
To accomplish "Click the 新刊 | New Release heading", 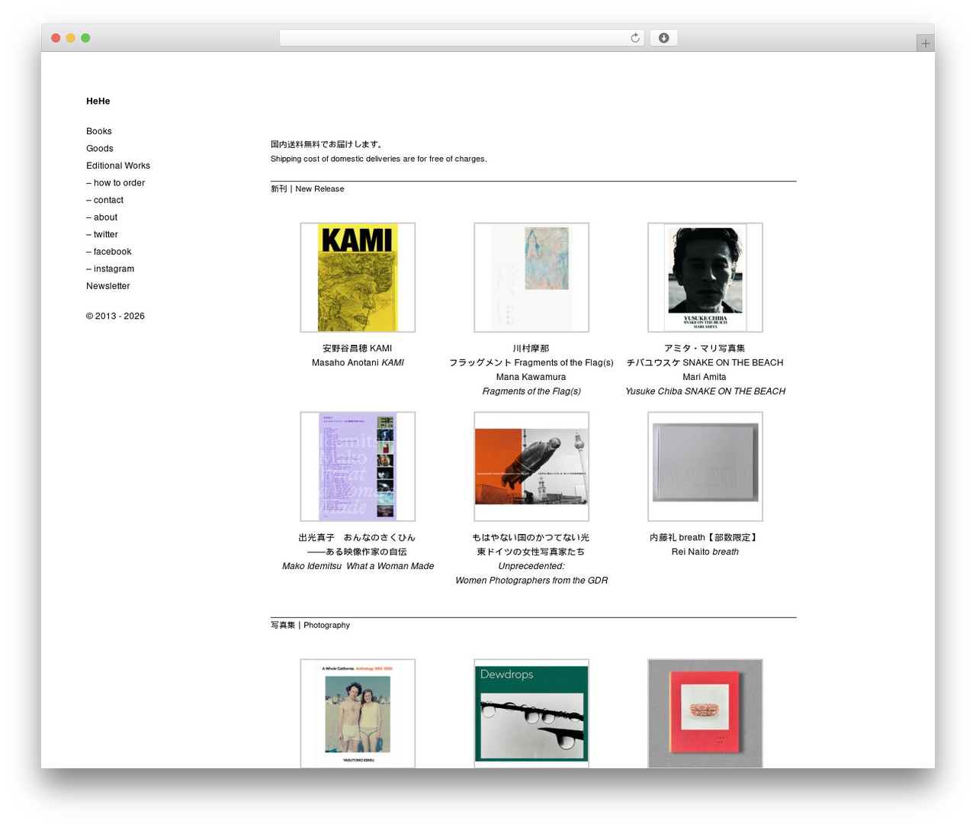I will 307,189.
